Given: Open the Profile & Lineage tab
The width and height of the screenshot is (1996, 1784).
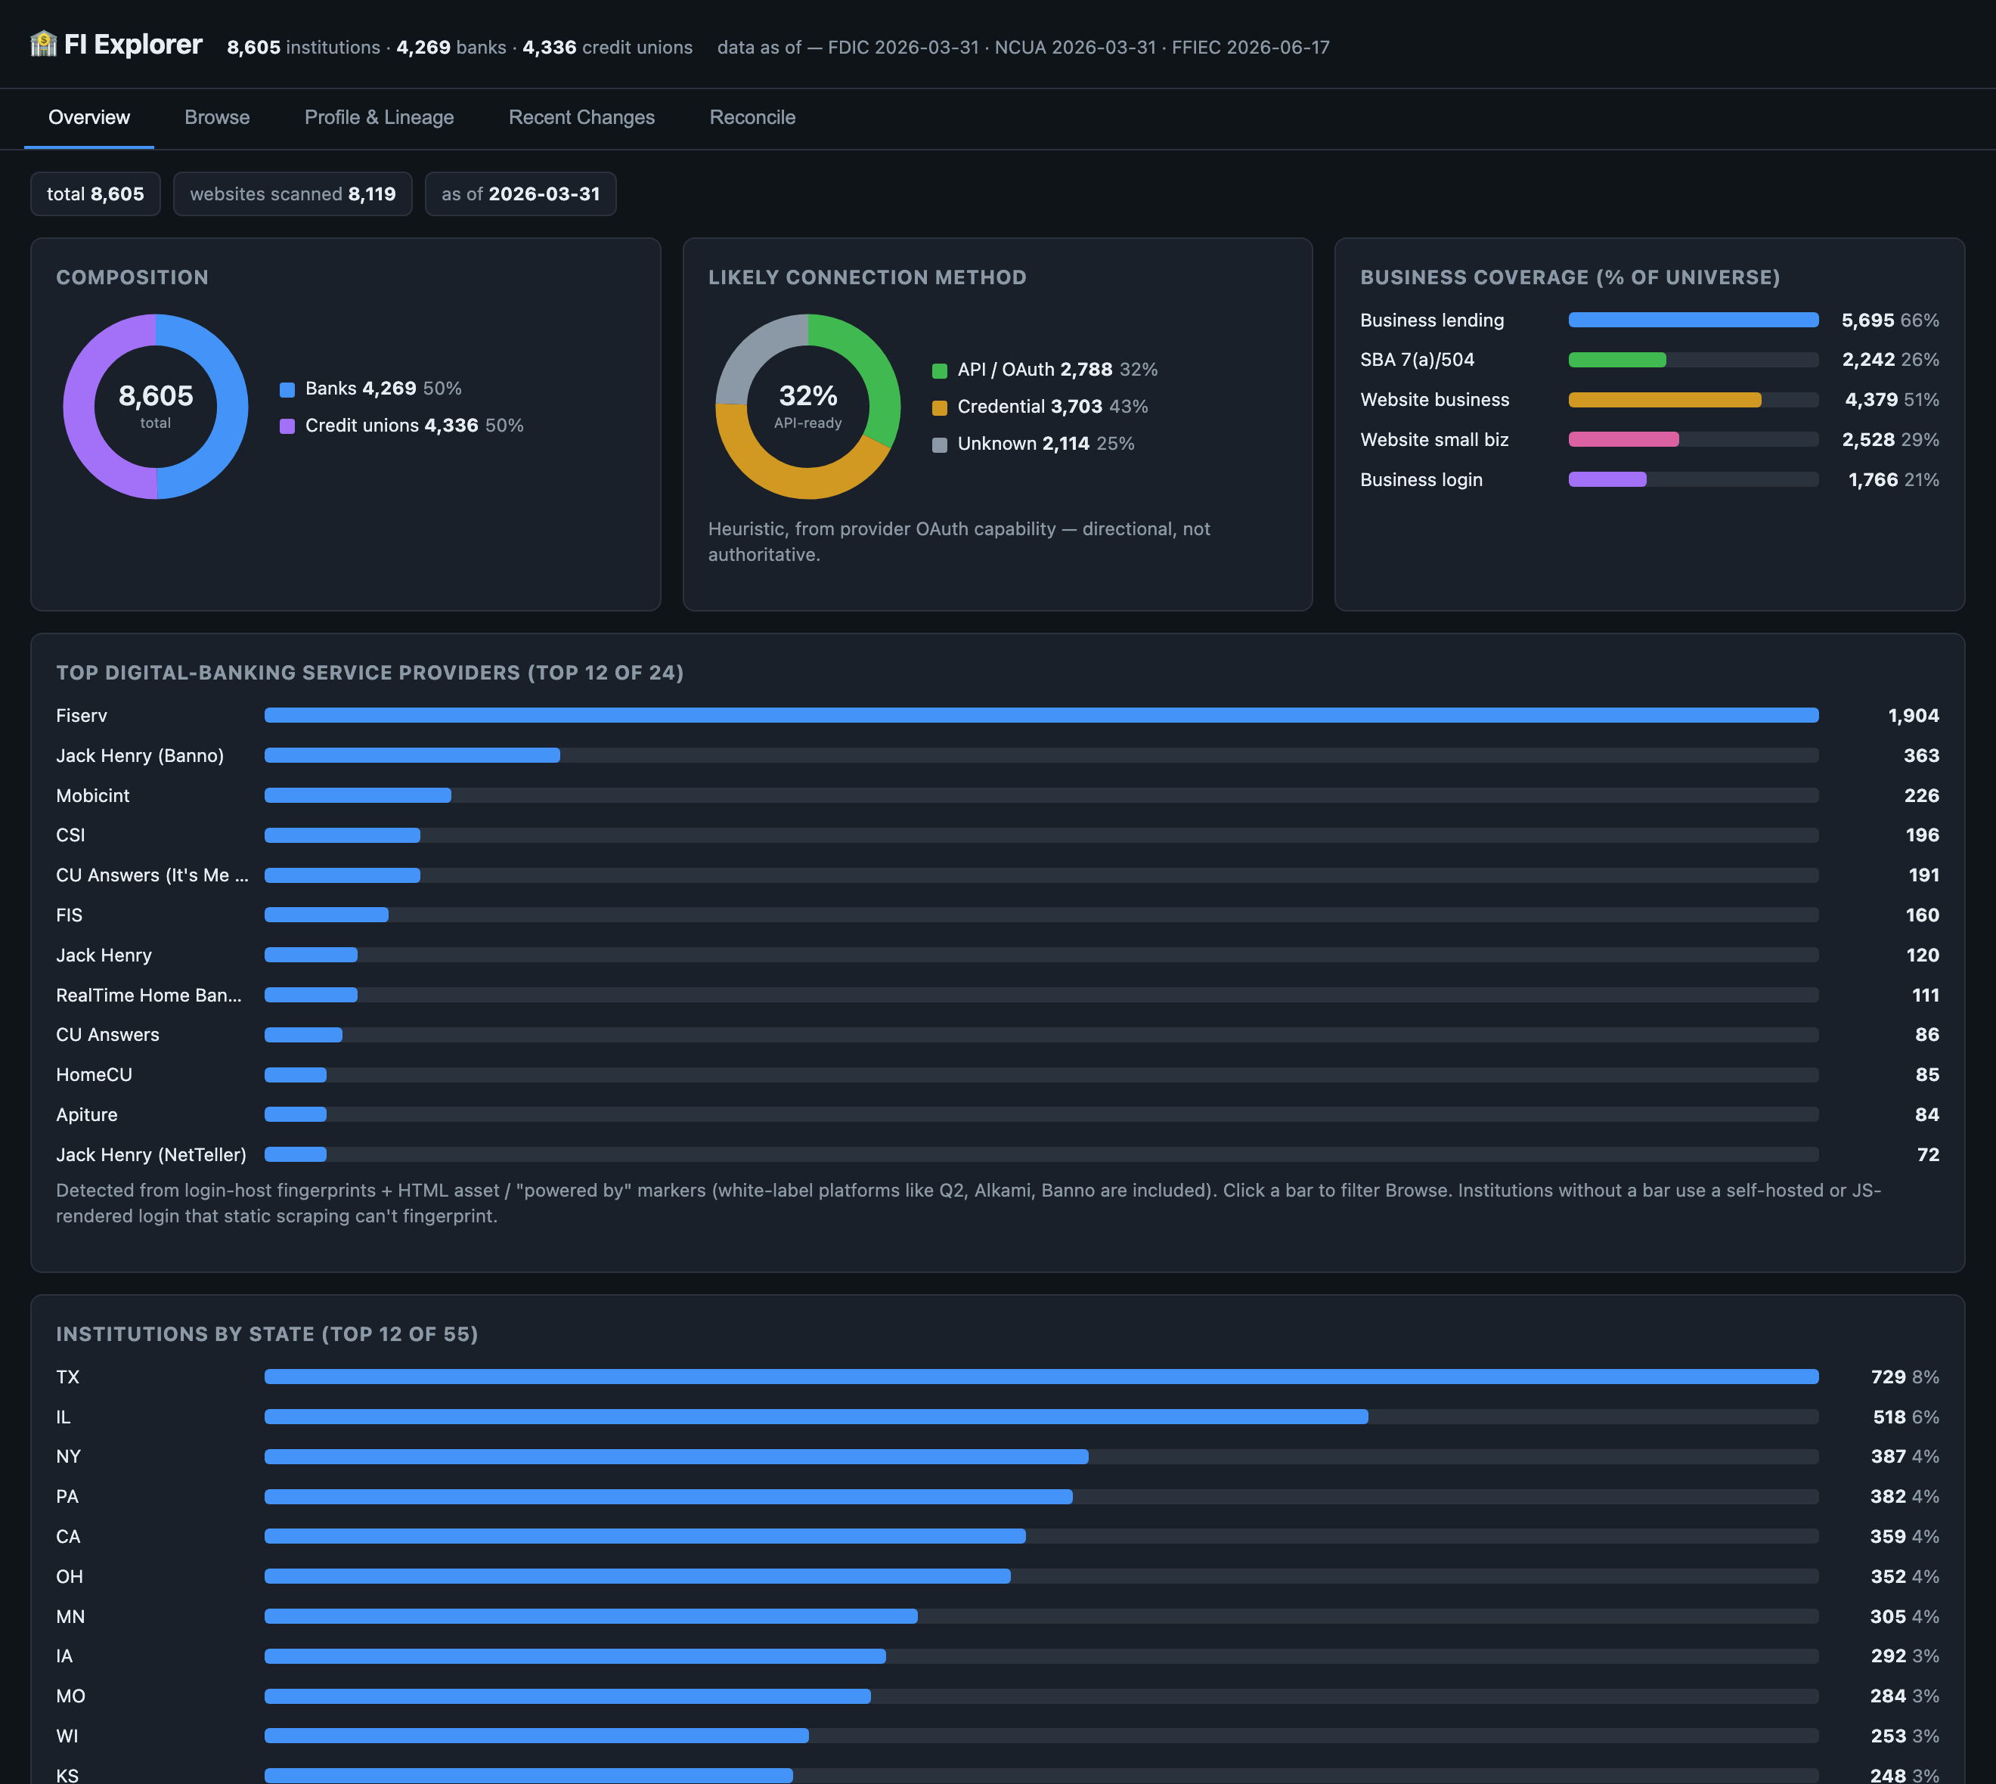Looking at the screenshot, I should 380,118.
